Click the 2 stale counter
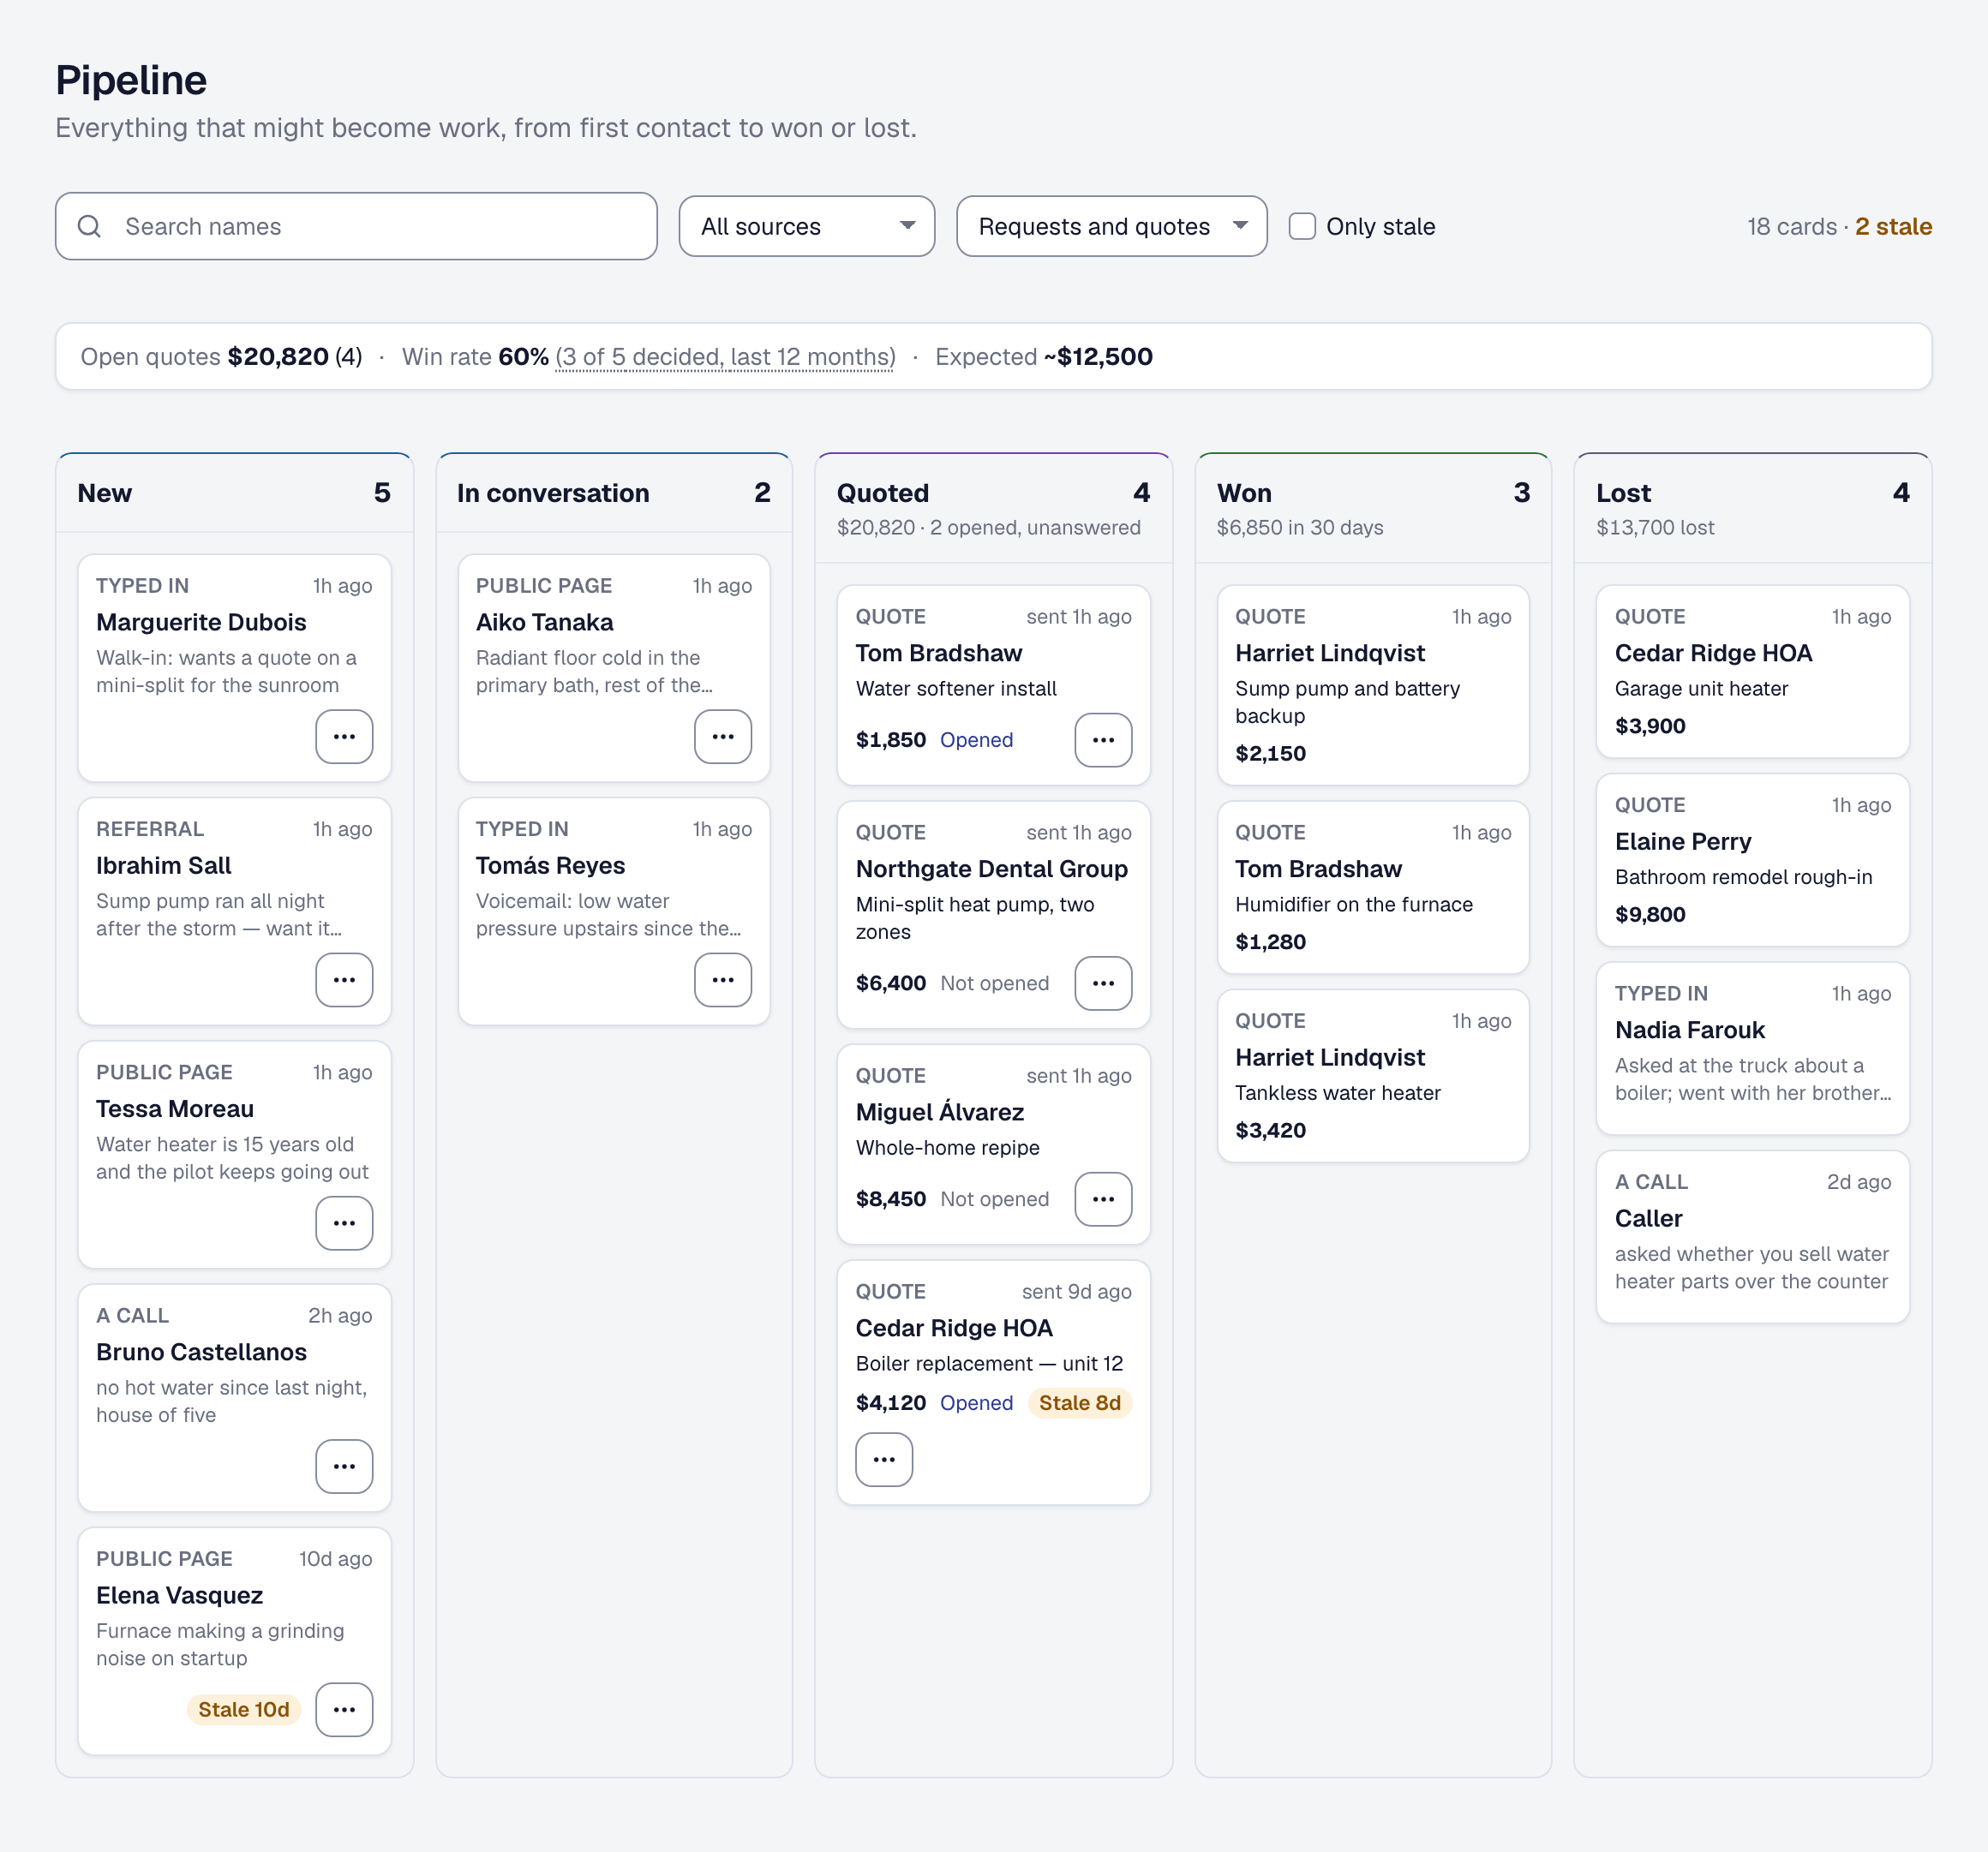The image size is (1988, 1852). (x=1893, y=227)
